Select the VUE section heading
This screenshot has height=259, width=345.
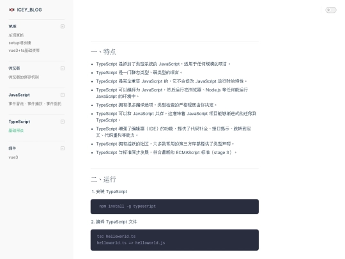tap(13, 26)
